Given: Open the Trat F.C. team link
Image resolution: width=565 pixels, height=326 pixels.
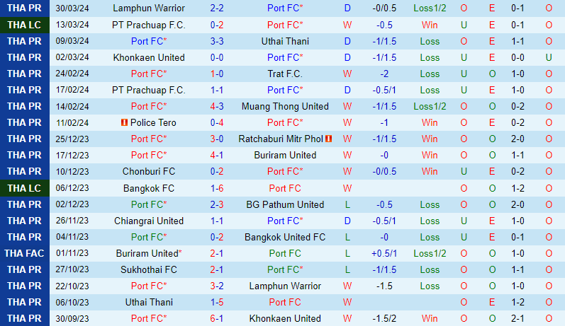Looking at the screenshot, I should (286, 74).
